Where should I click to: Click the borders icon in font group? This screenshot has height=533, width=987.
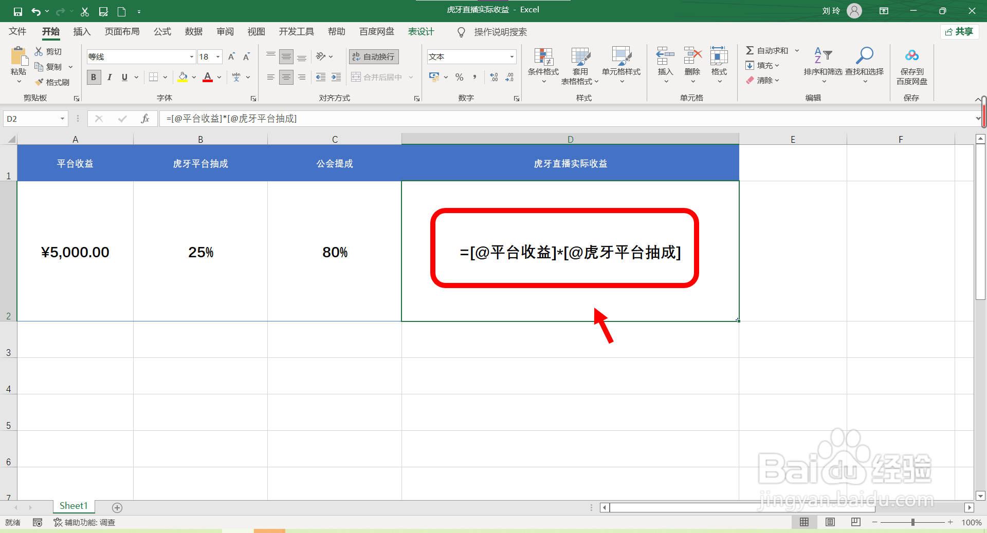[x=153, y=77]
